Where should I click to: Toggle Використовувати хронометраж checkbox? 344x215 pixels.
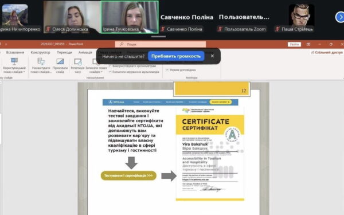110,66
